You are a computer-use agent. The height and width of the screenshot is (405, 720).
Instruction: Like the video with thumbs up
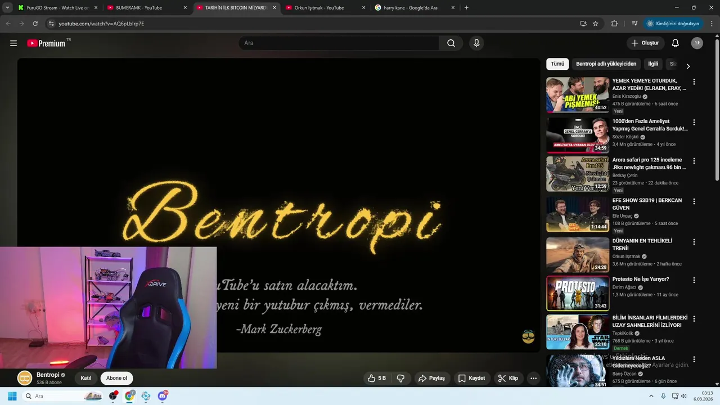coord(377,379)
